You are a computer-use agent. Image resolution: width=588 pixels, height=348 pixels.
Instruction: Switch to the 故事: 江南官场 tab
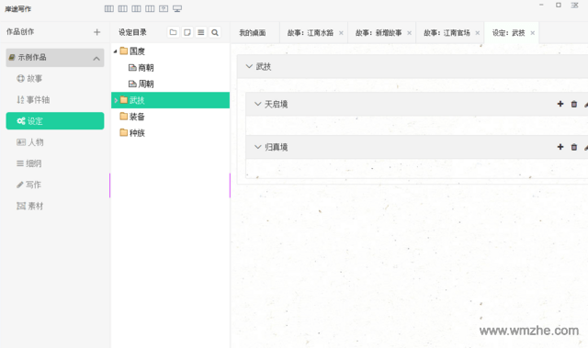click(447, 33)
